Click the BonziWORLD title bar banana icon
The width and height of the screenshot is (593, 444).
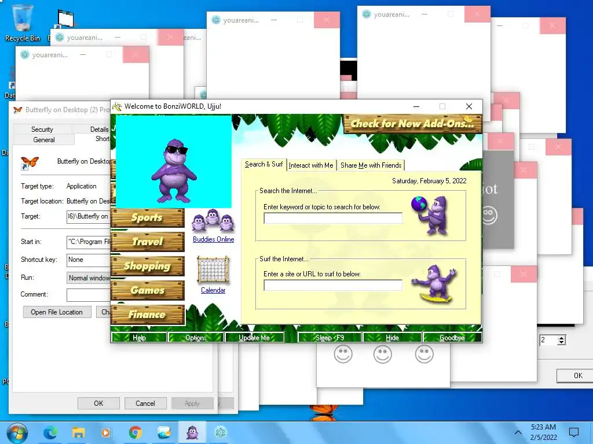(117, 106)
